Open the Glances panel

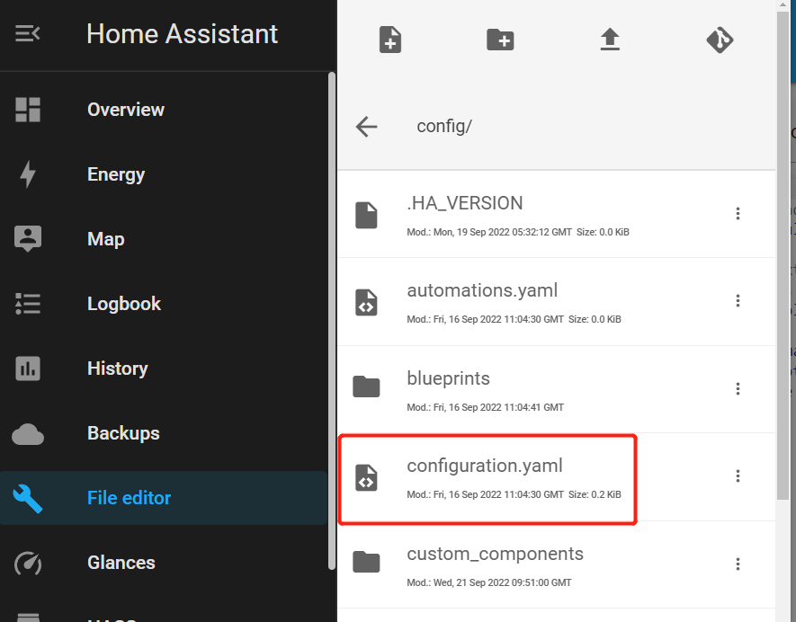click(164, 562)
